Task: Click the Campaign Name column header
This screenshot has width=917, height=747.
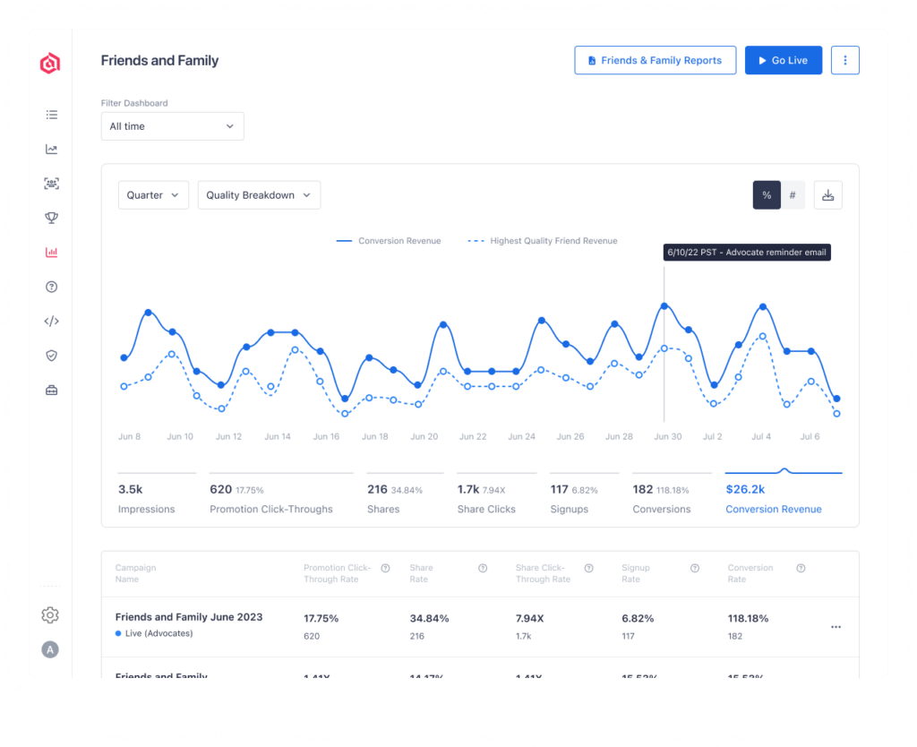Action: coord(136,573)
